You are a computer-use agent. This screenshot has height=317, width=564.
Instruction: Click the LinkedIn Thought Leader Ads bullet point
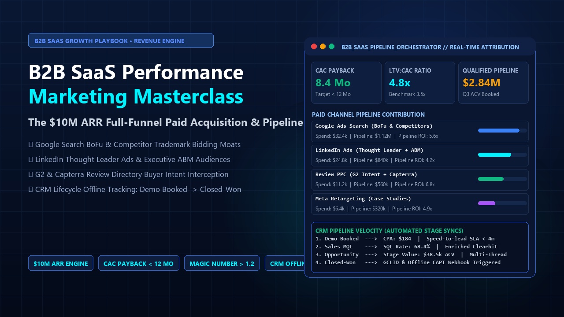129,159
